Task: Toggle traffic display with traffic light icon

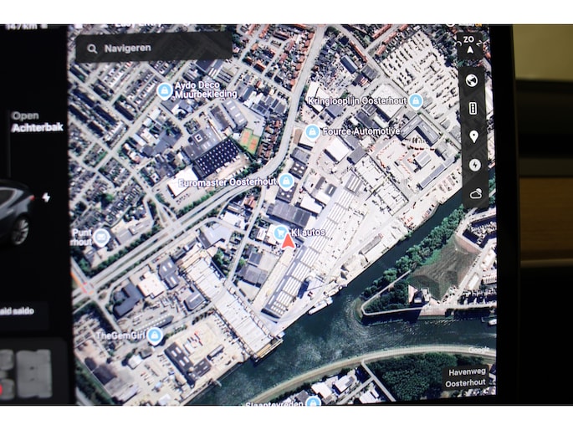Action: (x=473, y=109)
